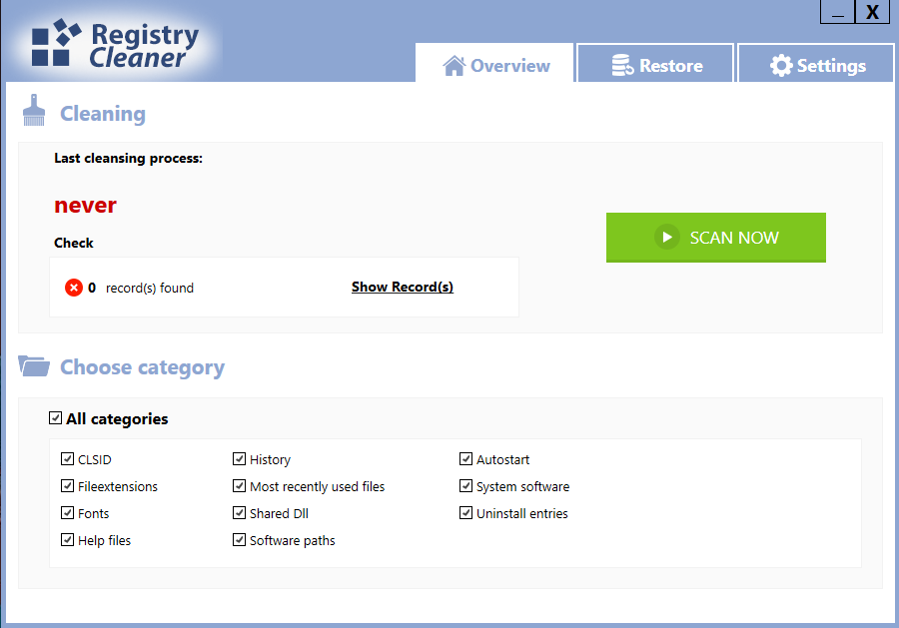Open the Settings tab
899x628 pixels.
click(816, 63)
